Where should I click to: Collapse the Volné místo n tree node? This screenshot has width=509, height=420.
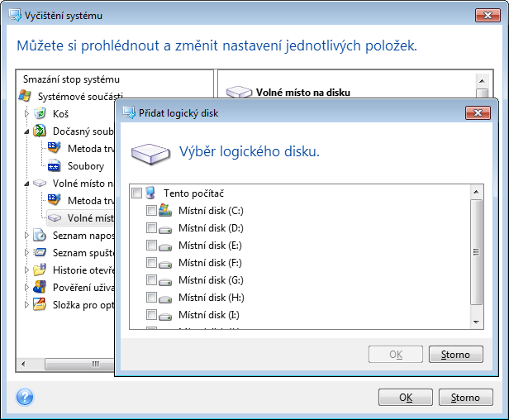tap(26, 184)
